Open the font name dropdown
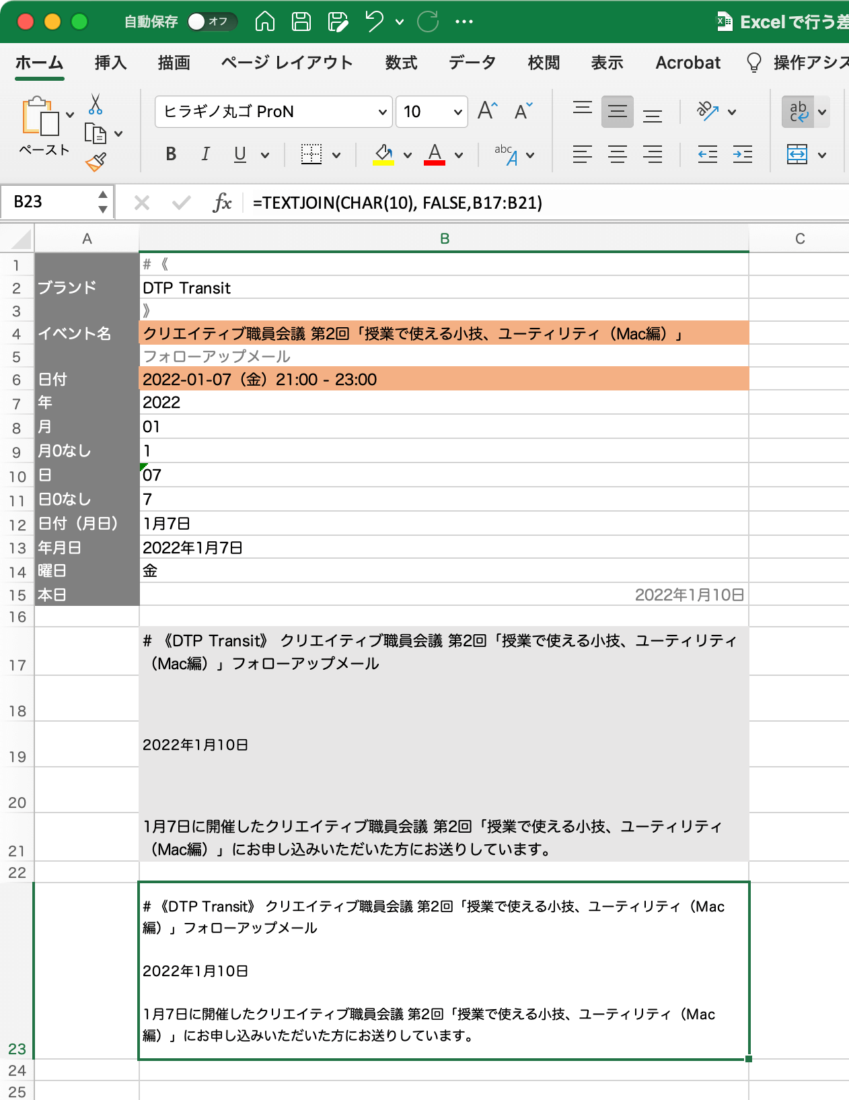 click(x=383, y=112)
